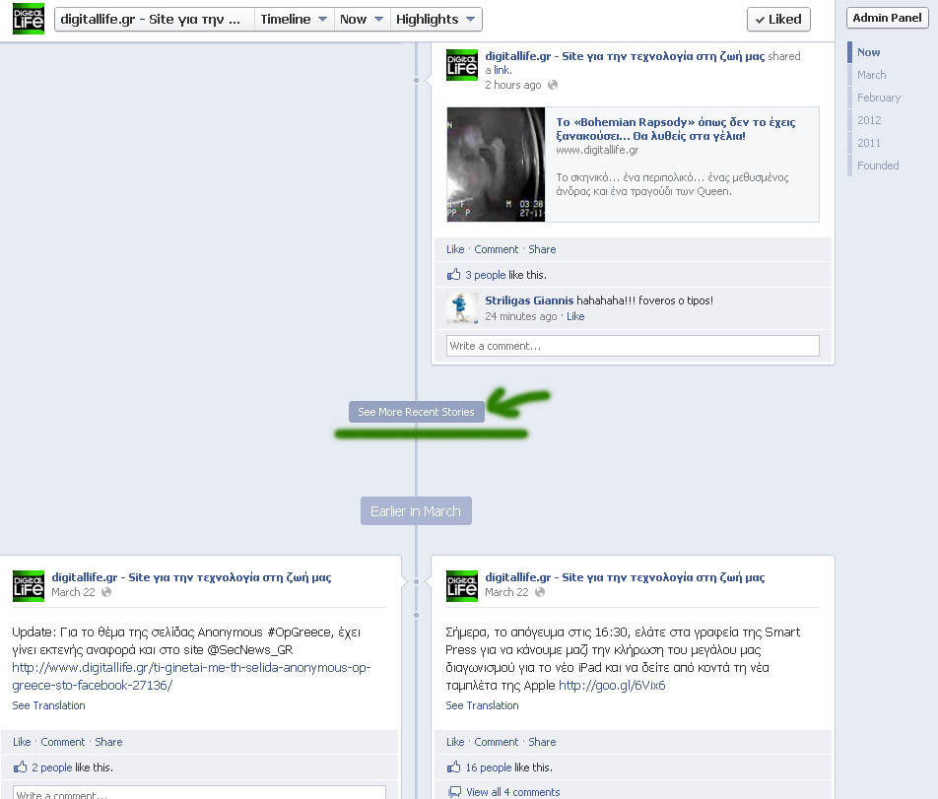This screenshot has height=799, width=938.
Task: Click the www.digitallife.gr domain text
Action: (x=597, y=150)
